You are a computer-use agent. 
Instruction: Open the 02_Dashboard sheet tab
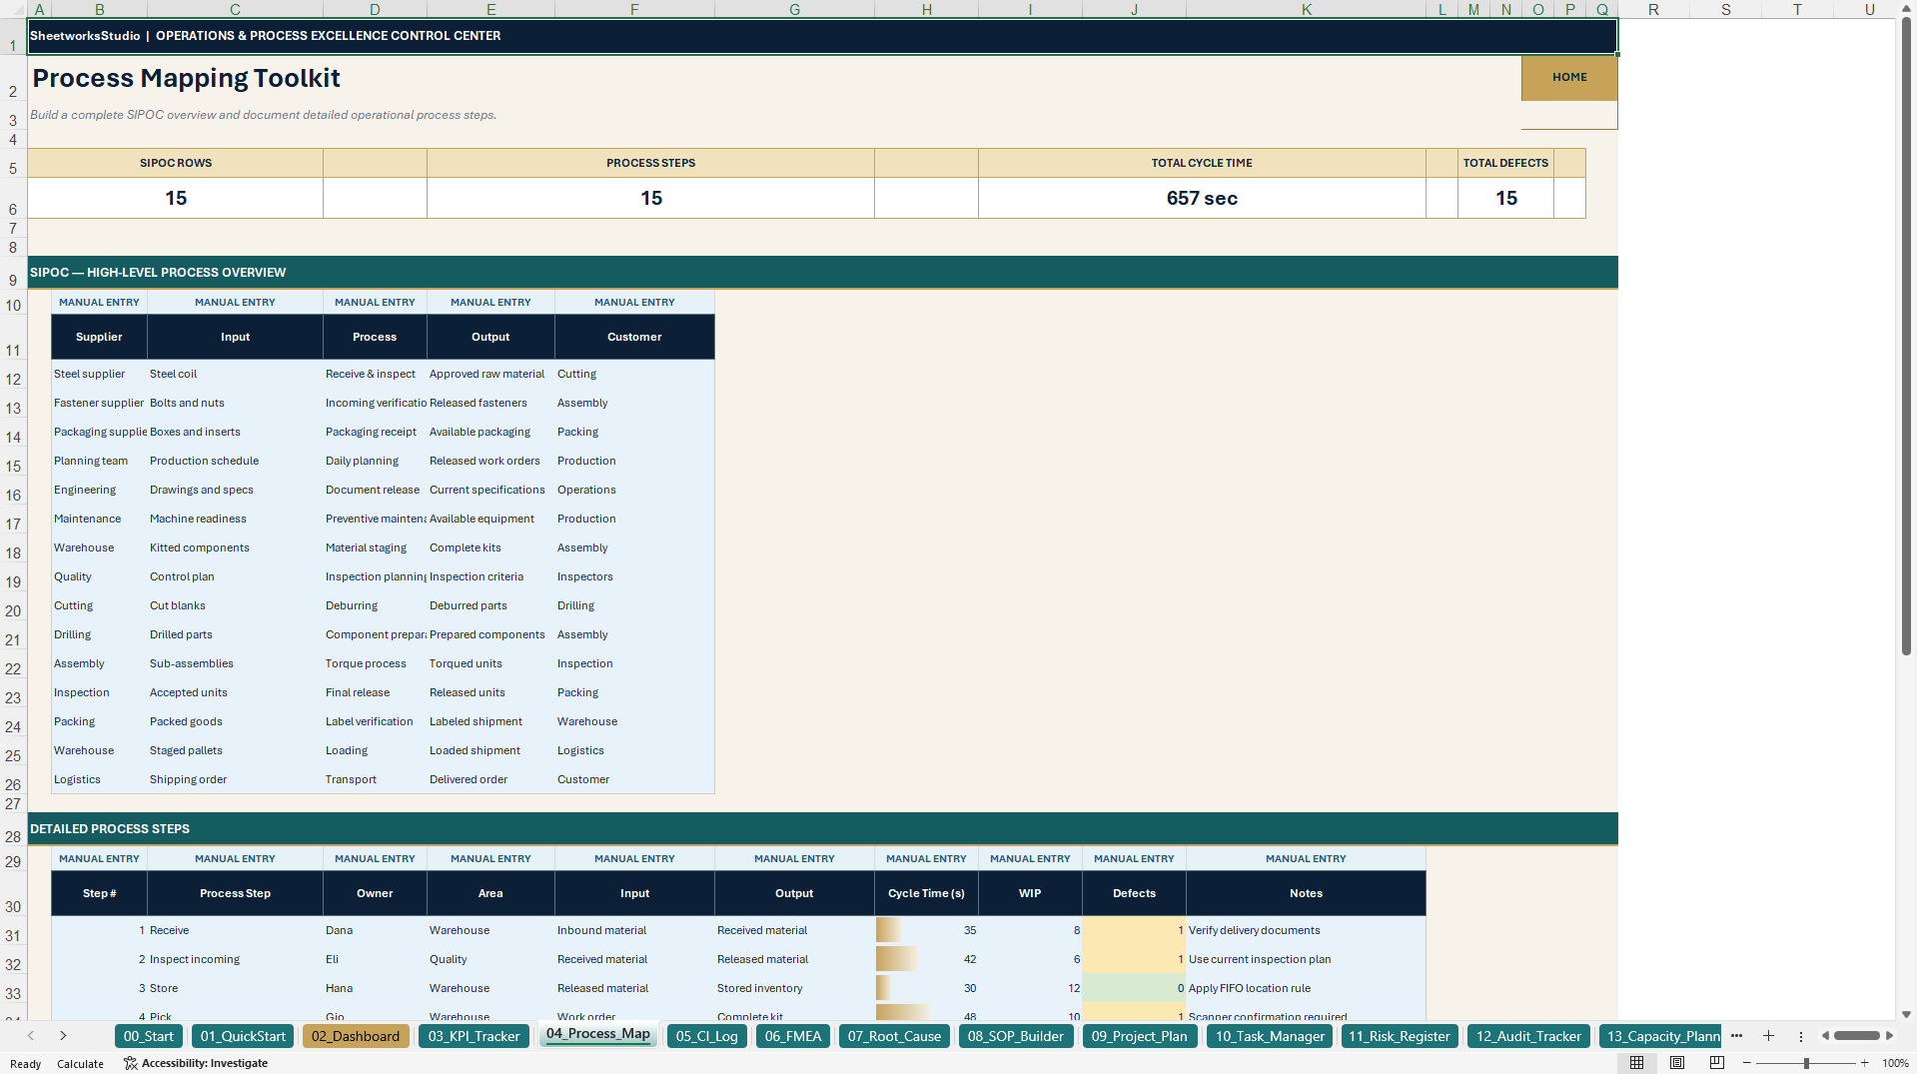tap(356, 1036)
